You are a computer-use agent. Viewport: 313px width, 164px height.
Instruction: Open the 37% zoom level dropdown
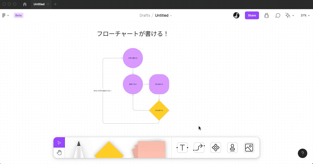click(x=305, y=15)
